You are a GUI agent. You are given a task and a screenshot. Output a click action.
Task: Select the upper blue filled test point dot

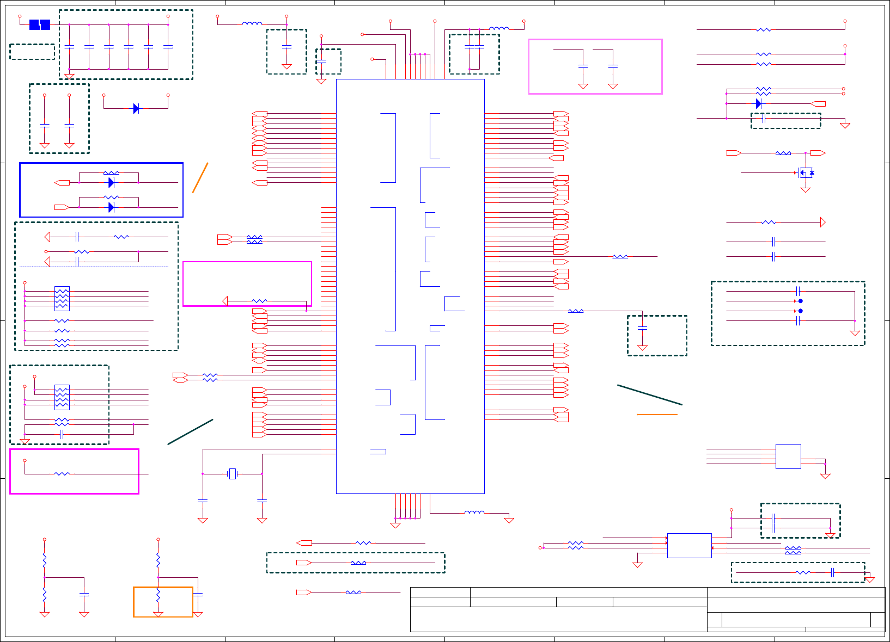coord(800,301)
